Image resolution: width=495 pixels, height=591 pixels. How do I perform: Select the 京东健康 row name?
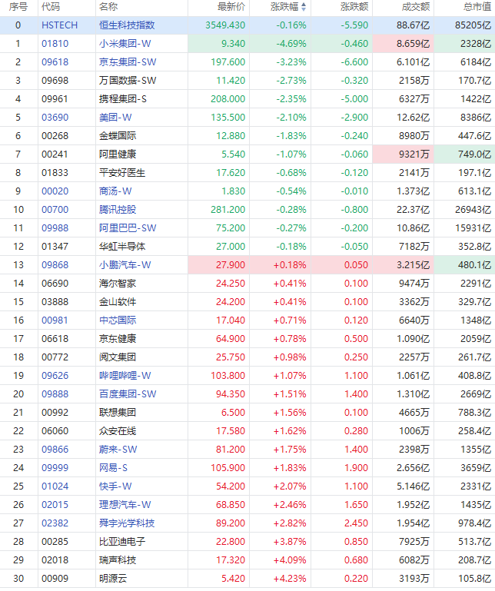pos(118,339)
